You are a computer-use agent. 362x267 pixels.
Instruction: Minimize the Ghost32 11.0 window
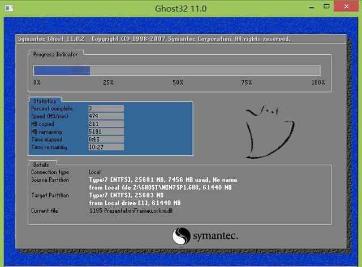click(312, 7)
